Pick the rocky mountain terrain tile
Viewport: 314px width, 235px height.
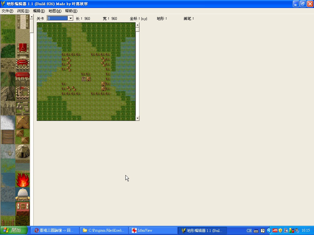pos(8,94)
